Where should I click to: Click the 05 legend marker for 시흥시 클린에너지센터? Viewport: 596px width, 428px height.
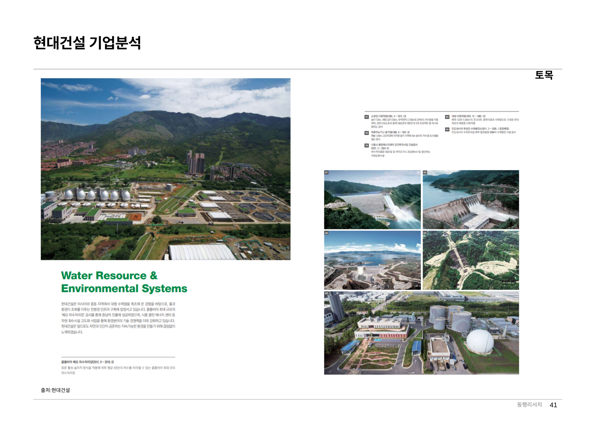pos(367,146)
